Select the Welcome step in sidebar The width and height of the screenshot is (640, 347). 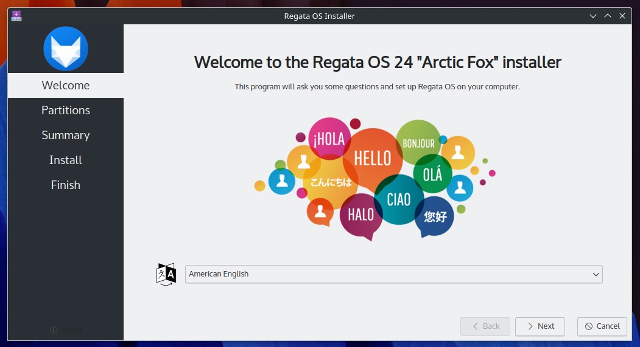coord(65,85)
